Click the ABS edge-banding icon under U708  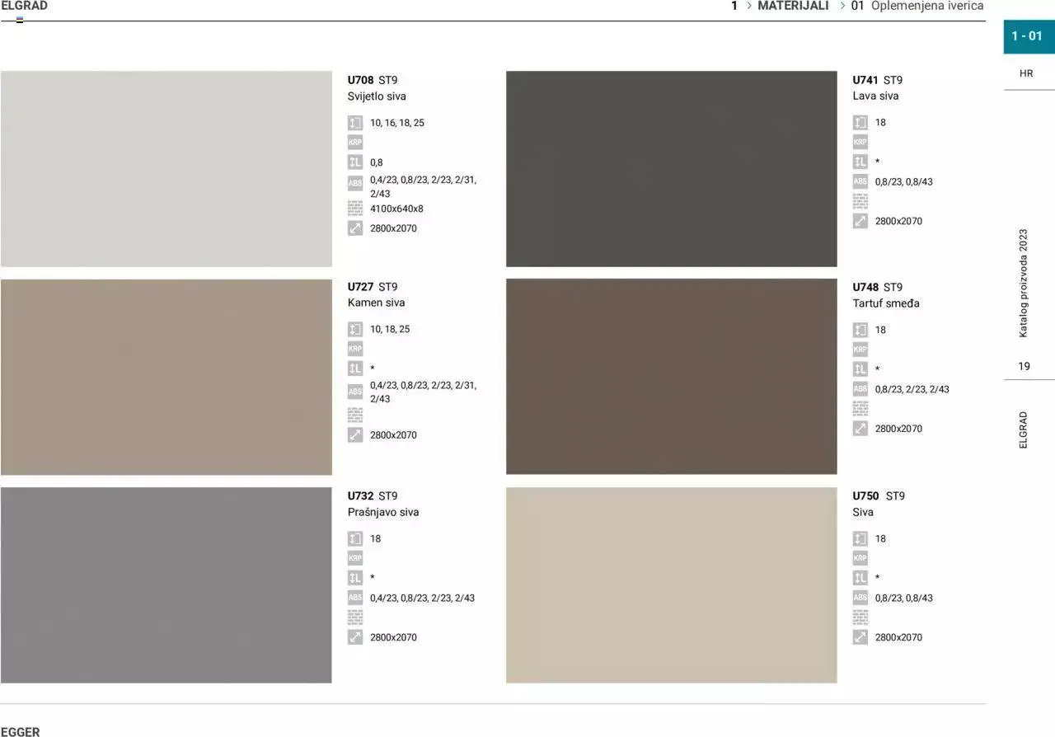coord(355,183)
